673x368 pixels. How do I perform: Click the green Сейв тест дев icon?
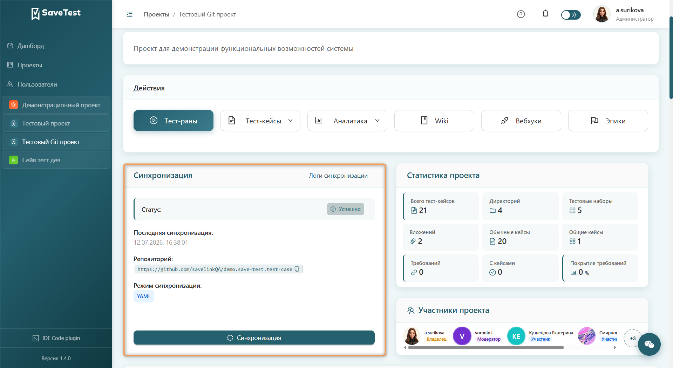coord(13,160)
